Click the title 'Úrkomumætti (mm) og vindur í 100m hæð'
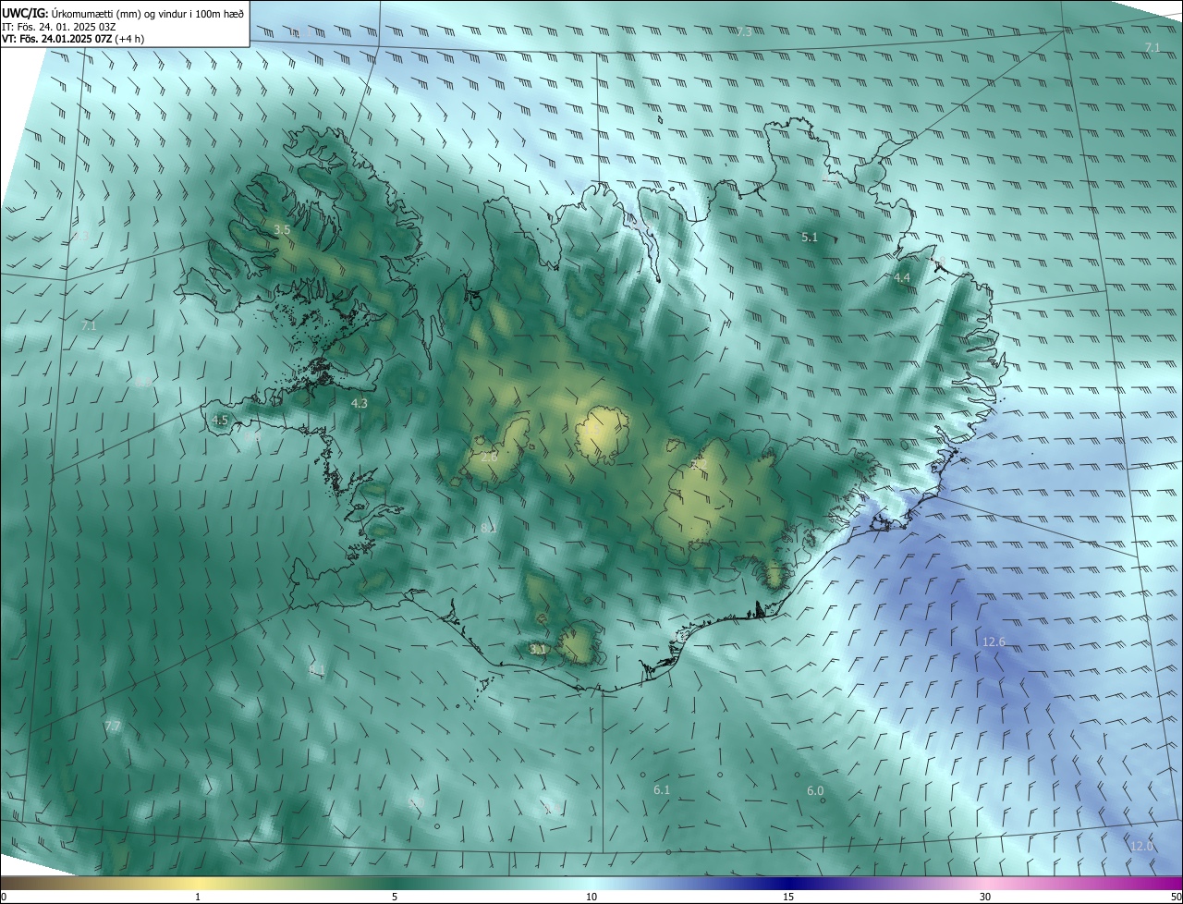The width and height of the screenshot is (1183, 904). pos(148,13)
